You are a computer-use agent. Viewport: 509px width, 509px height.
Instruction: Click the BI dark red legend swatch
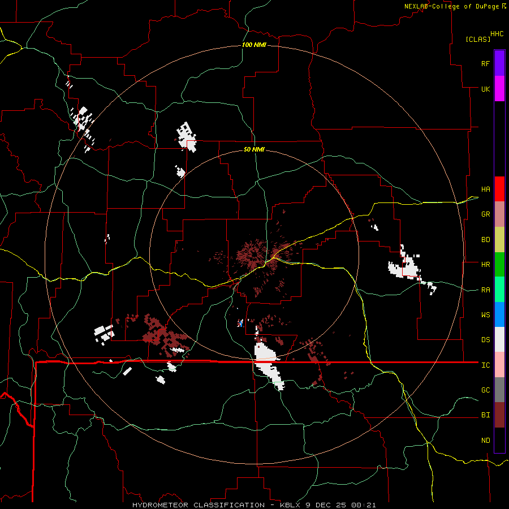click(x=499, y=415)
